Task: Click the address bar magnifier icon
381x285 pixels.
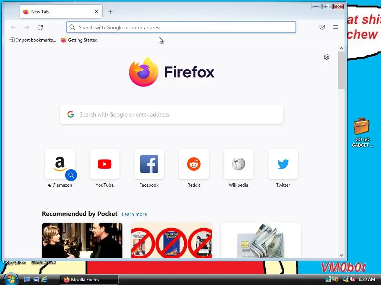Action: point(72,27)
